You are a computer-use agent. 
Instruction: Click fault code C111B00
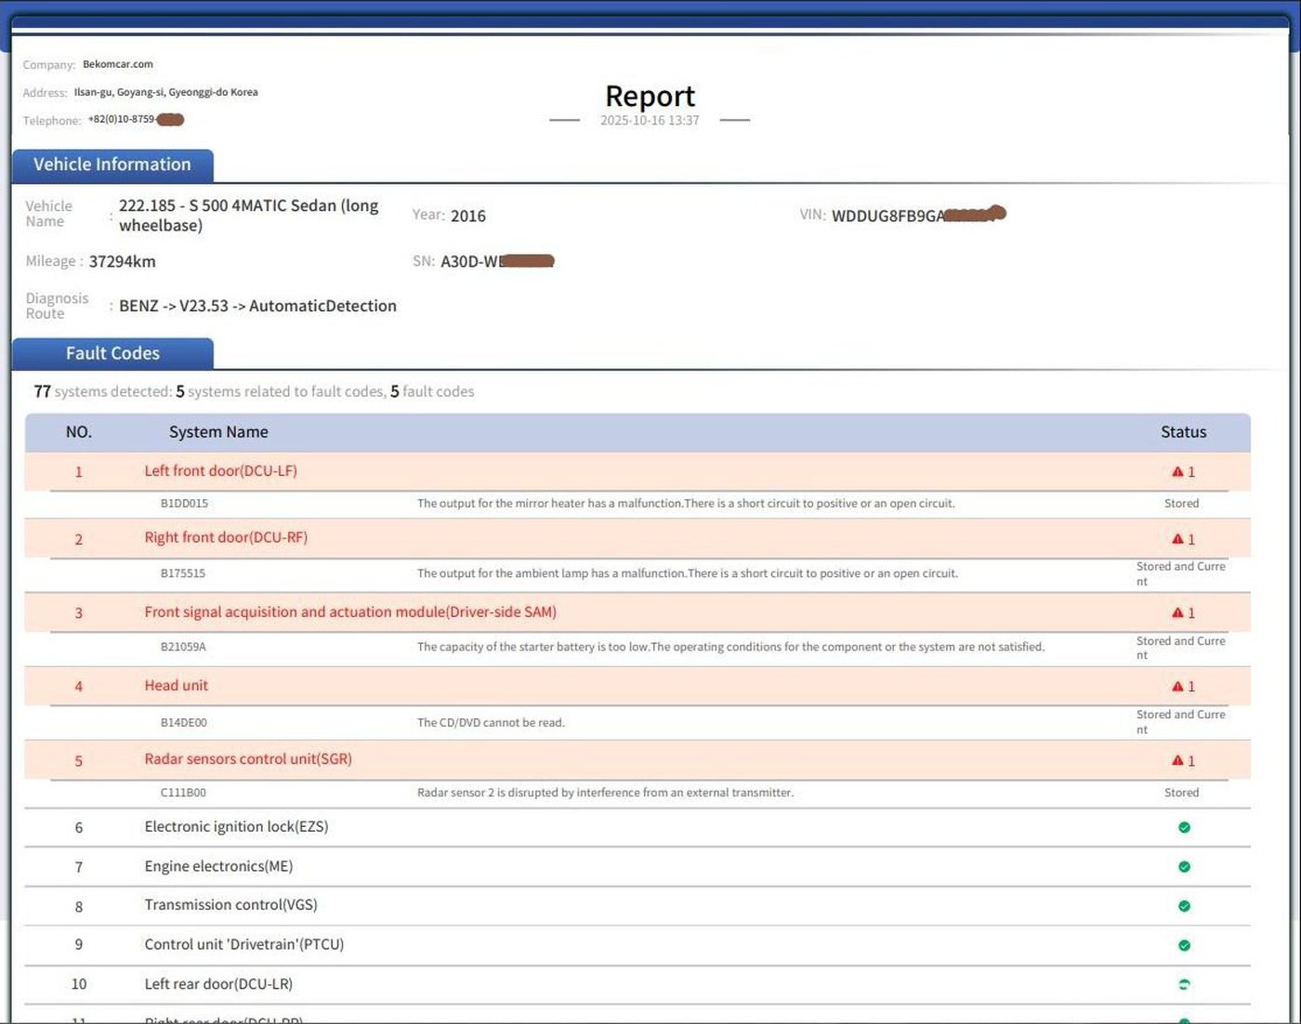point(183,794)
